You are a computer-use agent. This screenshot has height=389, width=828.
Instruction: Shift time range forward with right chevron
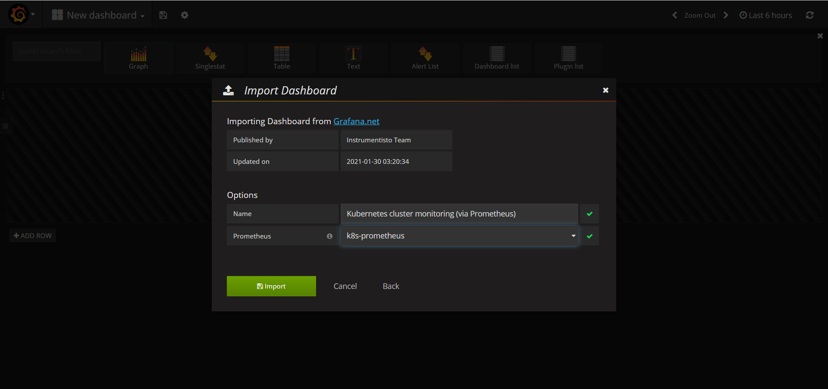point(726,15)
